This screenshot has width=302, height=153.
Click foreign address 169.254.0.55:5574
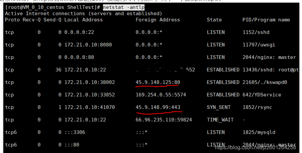(x=161, y=95)
